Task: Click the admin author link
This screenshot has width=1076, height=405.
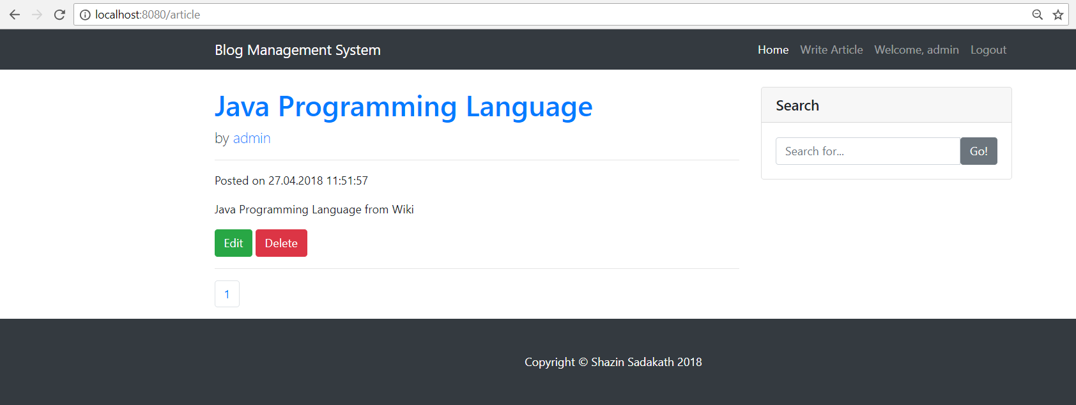Action: point(252,138)
